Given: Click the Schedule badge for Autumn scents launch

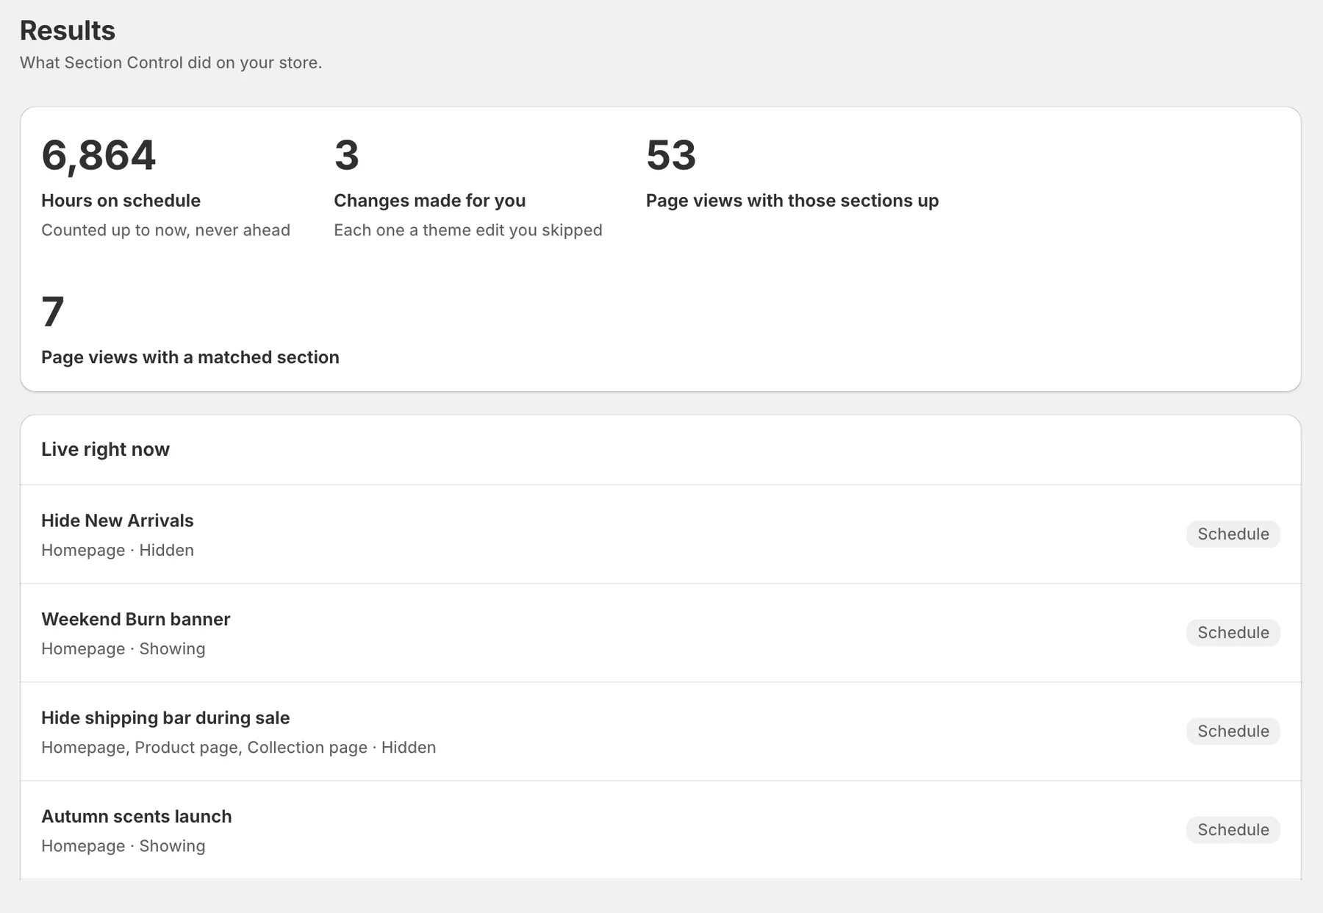Looking at the screenshot, I should (x=1233, y=829).
